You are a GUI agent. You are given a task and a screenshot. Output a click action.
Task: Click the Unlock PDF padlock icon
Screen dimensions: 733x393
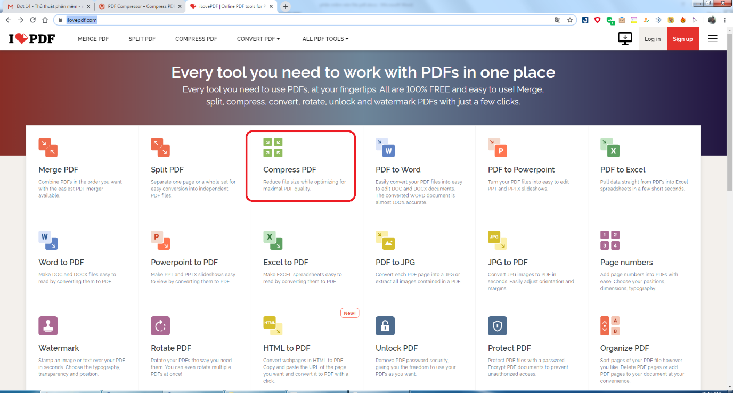(385, 326)
